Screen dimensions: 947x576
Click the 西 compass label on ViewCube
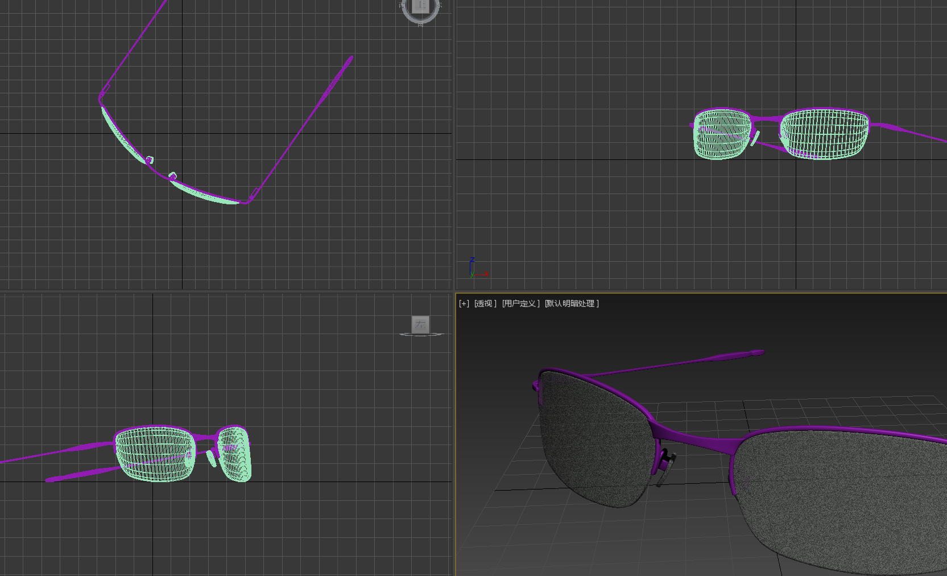pyautogui.click(x=402, y=5)
